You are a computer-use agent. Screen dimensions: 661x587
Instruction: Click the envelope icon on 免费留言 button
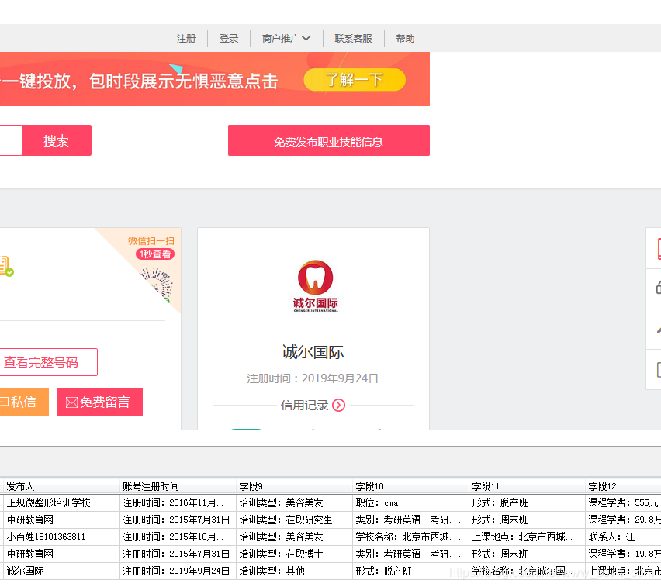coord(74,402)
